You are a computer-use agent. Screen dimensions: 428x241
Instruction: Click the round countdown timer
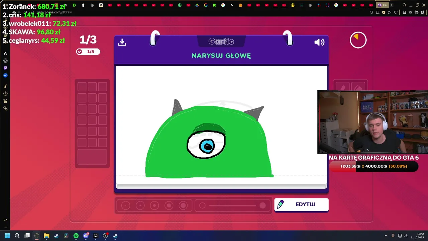click(358, 40)
